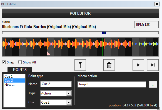Click the artist name Sabb
The image size is (162, 110).
6,22
